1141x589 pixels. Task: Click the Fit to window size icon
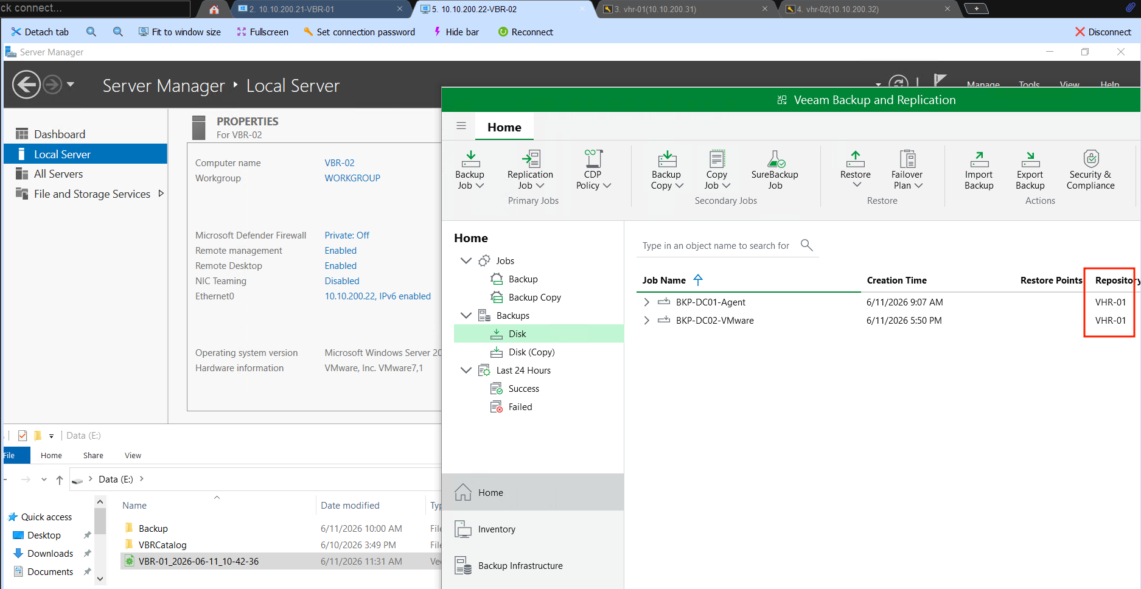click(144, 32)
